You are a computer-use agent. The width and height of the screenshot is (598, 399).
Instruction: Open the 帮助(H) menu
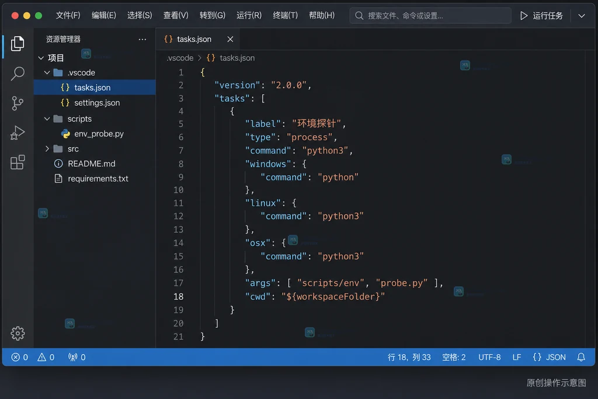coord(322,15)
